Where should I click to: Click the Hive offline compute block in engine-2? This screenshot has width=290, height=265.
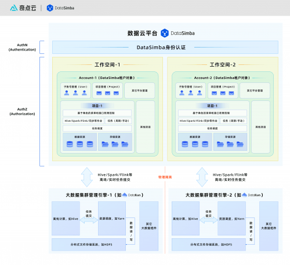[186, 219]
